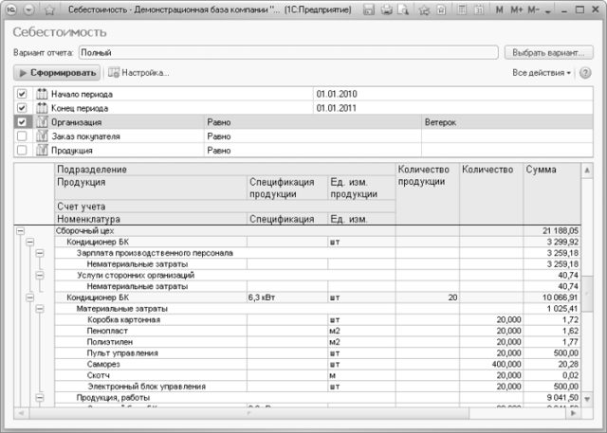
Task: Check the Продукция filter checkbox
Action: coord(22,150)
